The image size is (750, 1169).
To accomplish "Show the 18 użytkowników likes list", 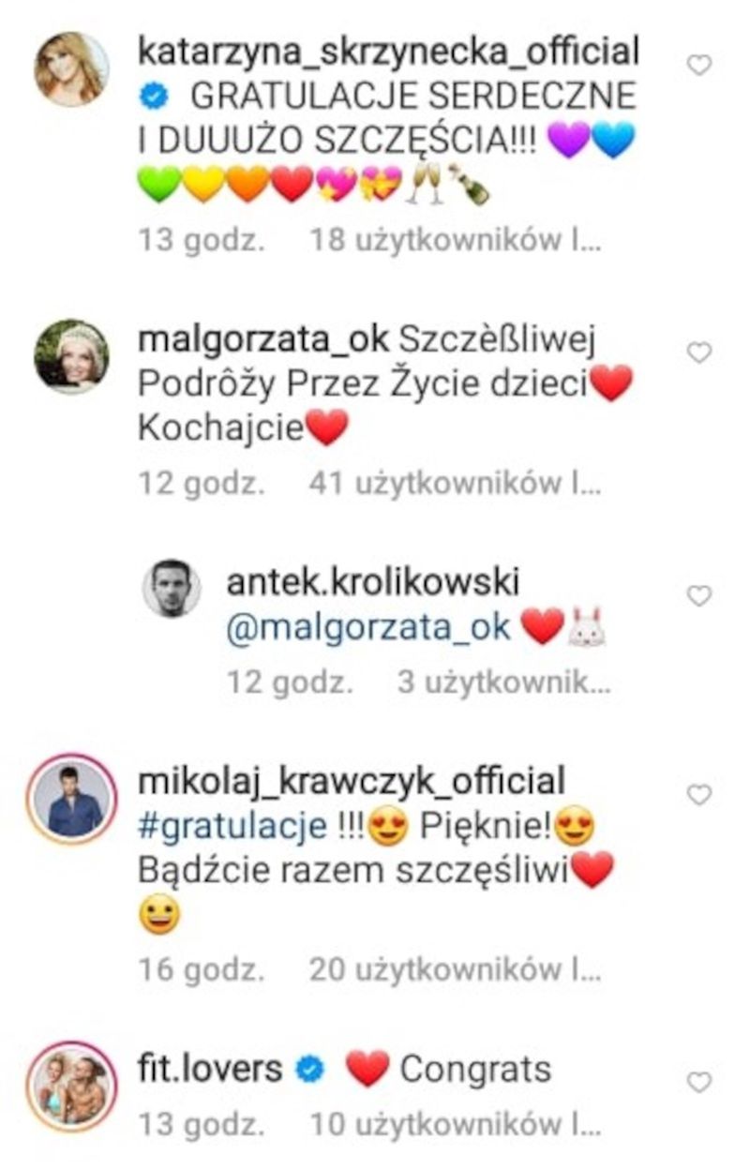I will (455, 241).
